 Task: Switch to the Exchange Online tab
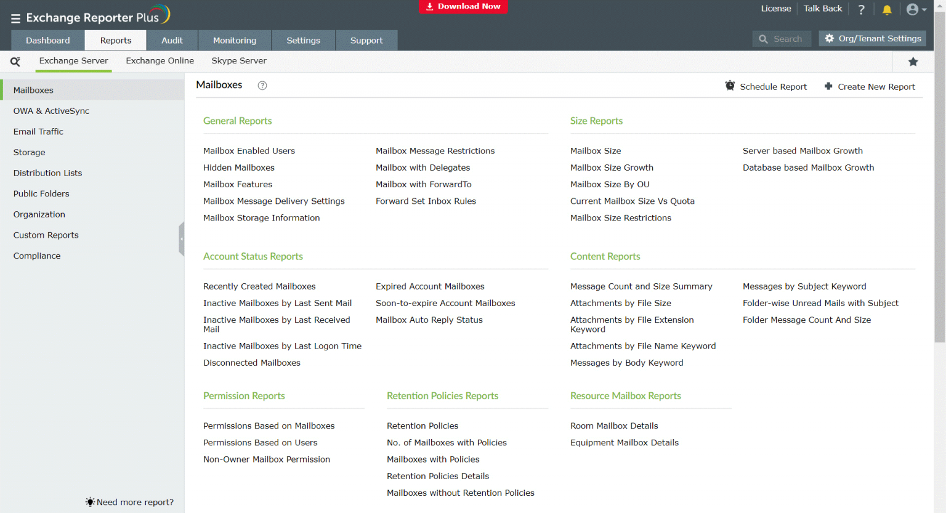click(160, 60)
